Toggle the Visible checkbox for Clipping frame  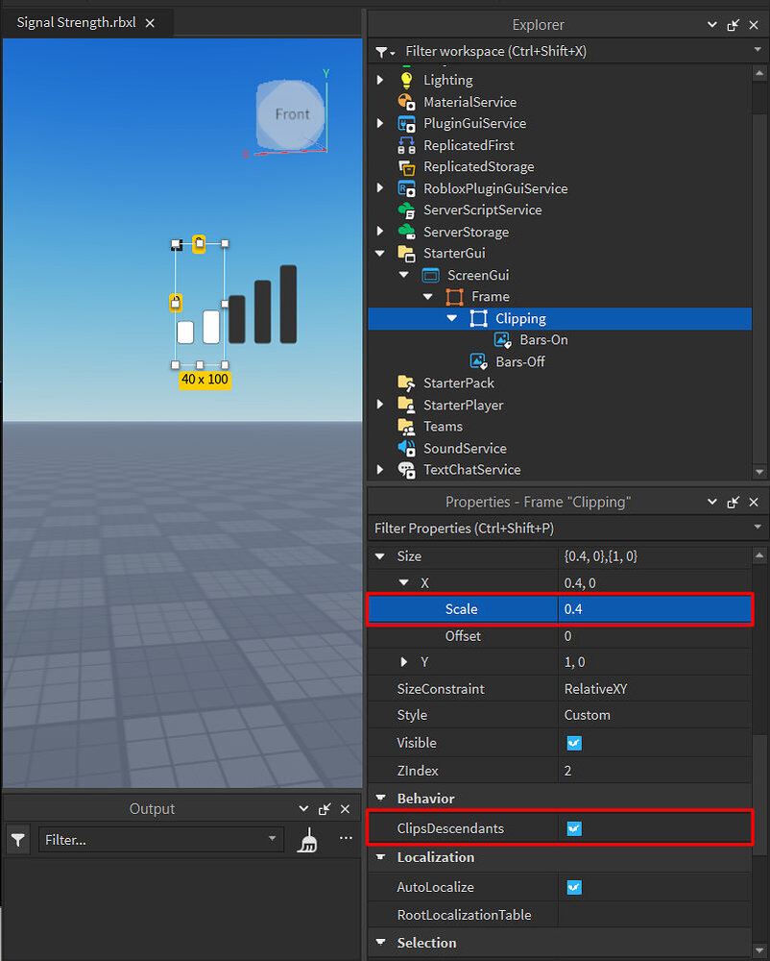coord(574,743)
